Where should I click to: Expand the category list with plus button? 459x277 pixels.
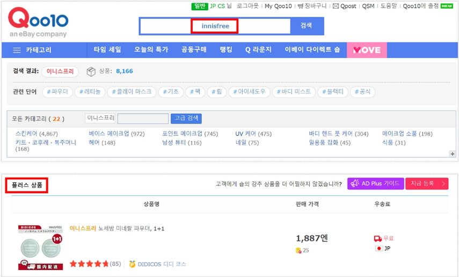click(x=453, y=154)
